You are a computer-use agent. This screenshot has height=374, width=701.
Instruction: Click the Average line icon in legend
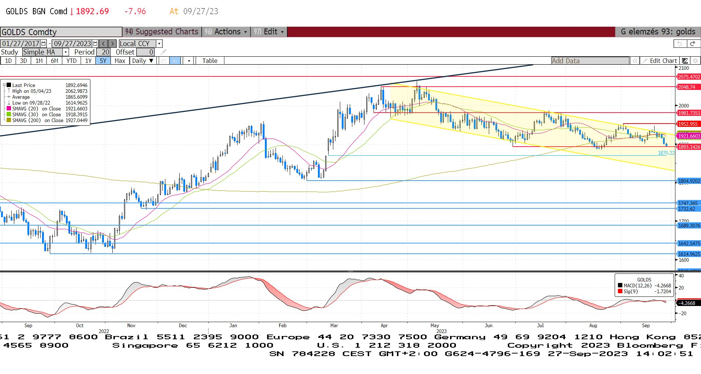click(9, 97)
